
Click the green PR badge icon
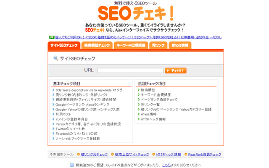[x=52, y=37]
